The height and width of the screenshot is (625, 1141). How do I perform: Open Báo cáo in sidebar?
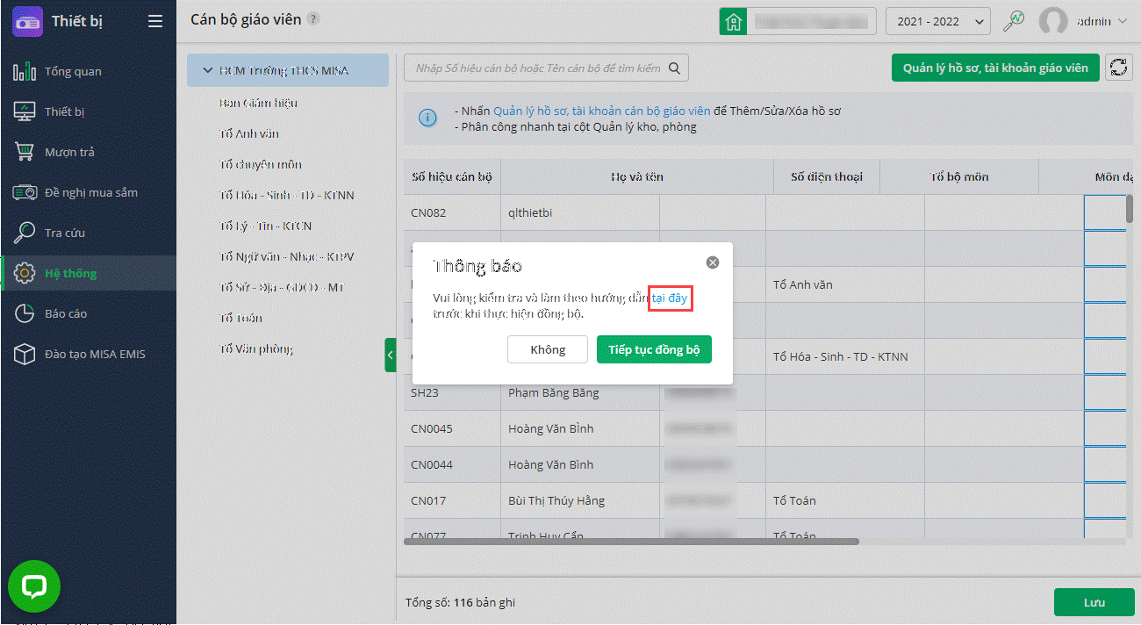[x=88, y=313]
